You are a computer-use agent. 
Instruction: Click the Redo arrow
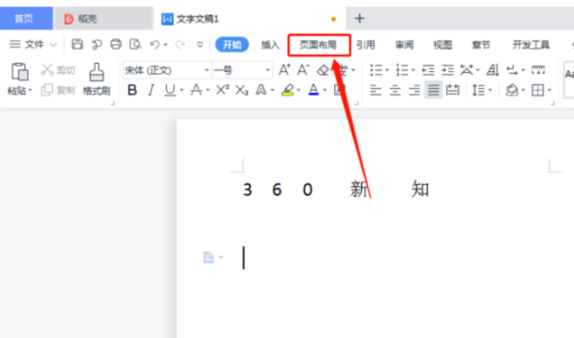point(180,44)
